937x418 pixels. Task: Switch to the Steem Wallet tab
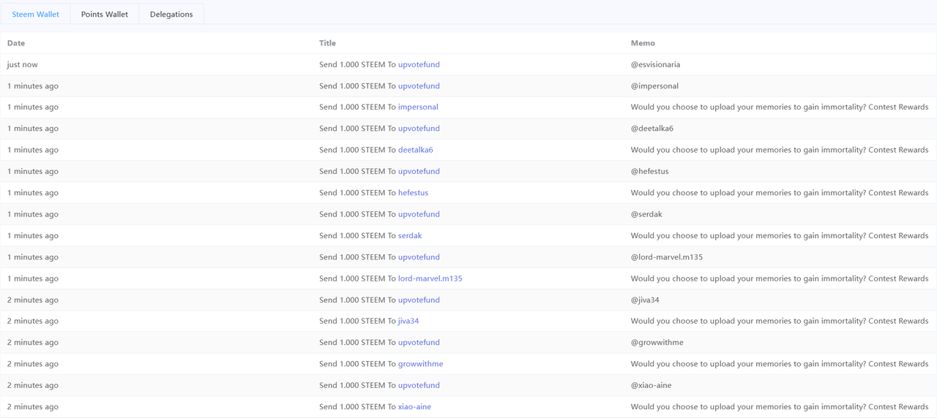[x=35, y=14]
